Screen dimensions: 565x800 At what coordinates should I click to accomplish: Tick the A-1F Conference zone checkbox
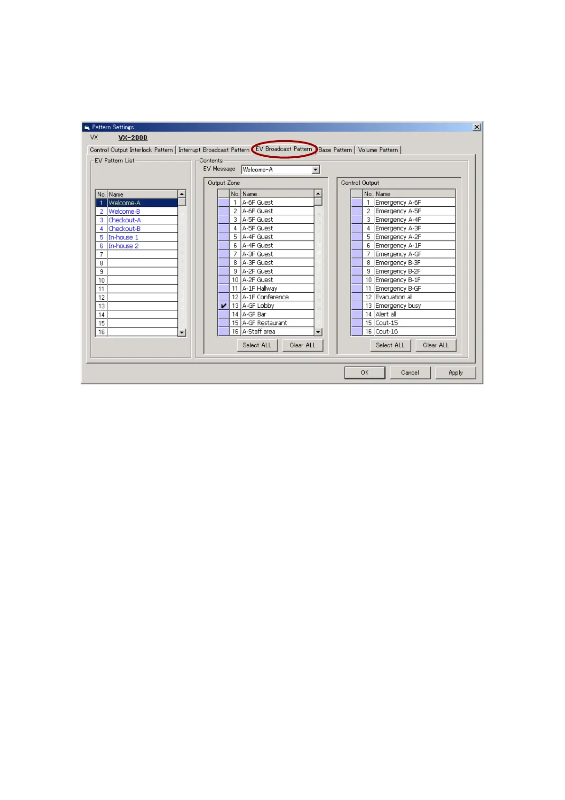click(x=223, y=297)
